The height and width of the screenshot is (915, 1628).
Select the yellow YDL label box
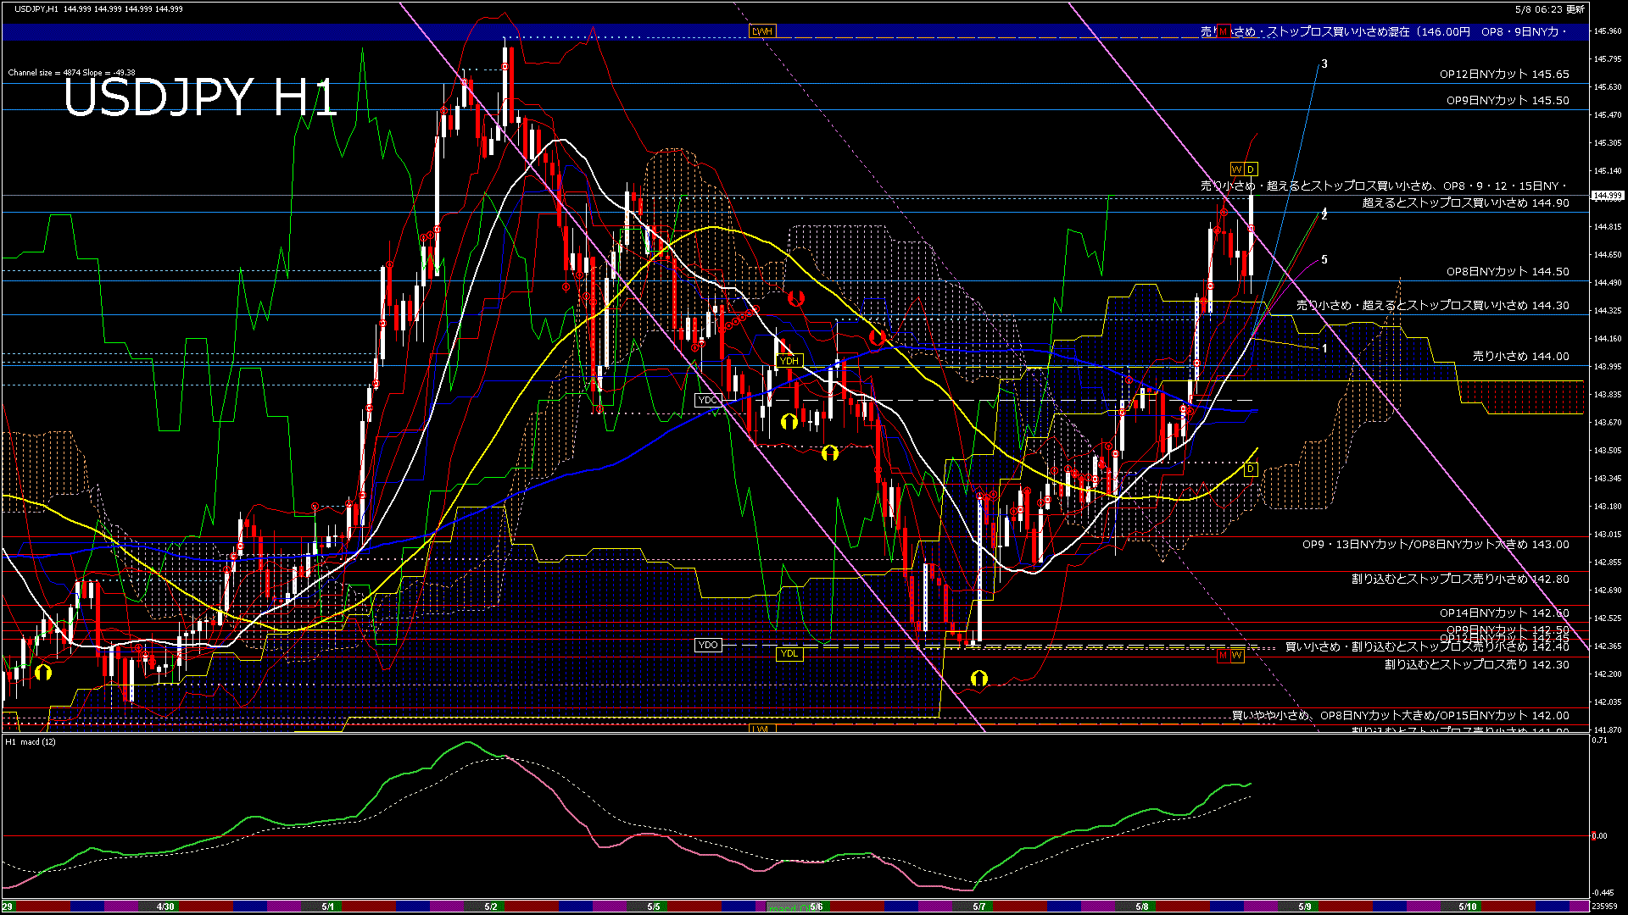(789, 653)
